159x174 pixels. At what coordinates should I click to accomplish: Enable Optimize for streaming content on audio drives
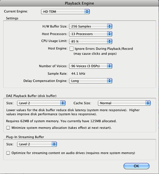[x=8, y=153]
